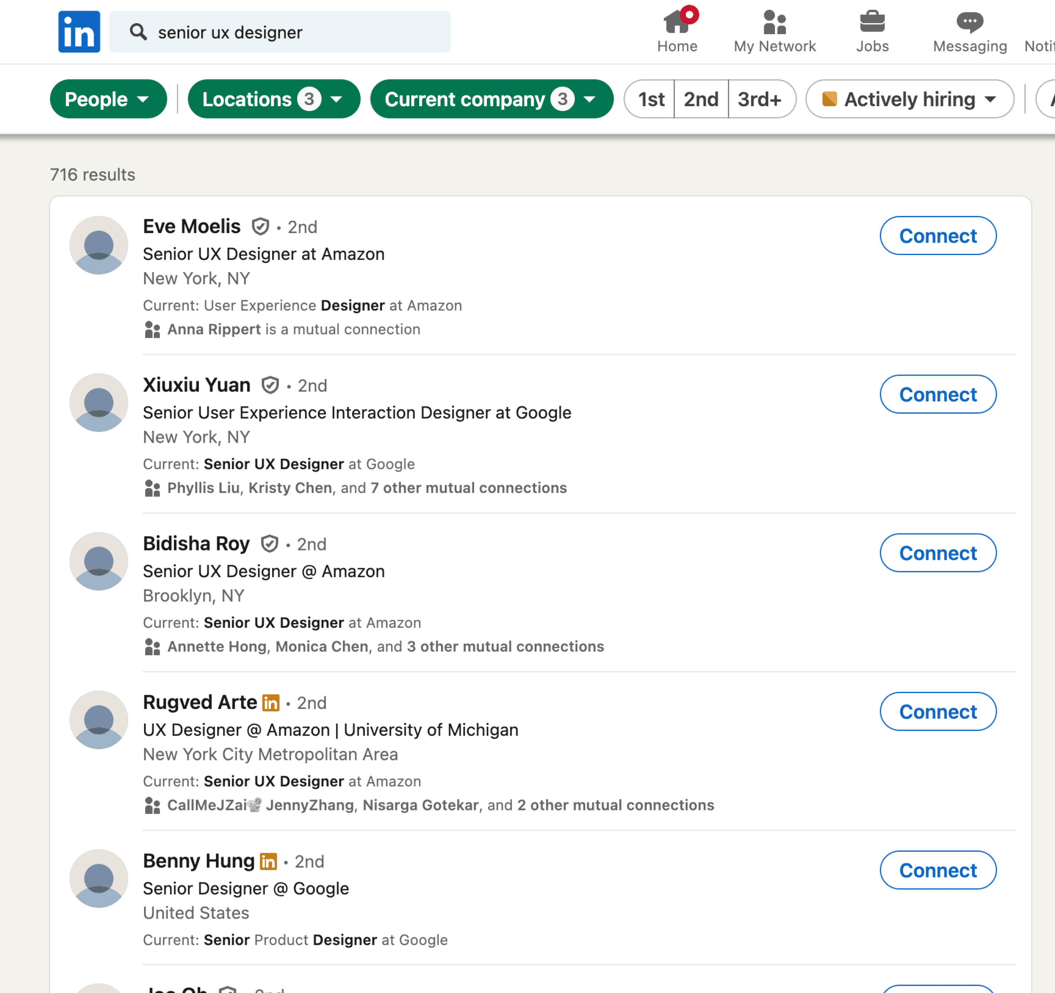Open Bidisha Roy profile name link
Screen dimensions: 1055x993
pos(197,543)
